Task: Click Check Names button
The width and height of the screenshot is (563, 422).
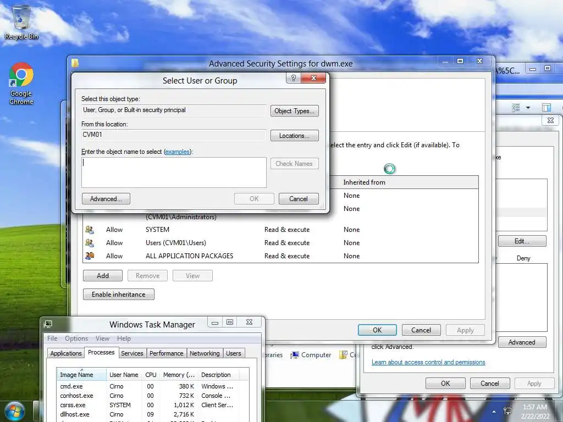Action: pos(295,164)
